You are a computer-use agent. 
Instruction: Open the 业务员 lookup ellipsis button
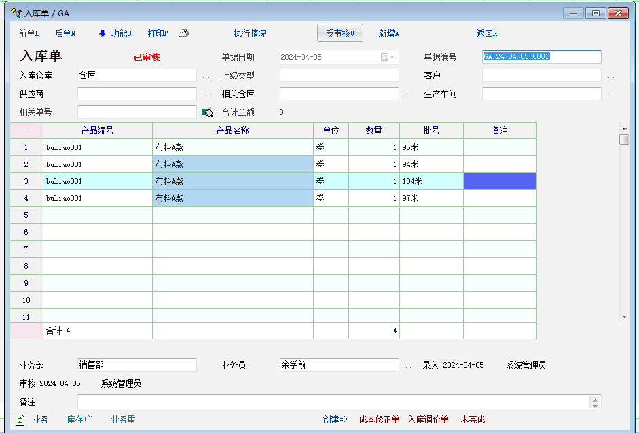408,366
